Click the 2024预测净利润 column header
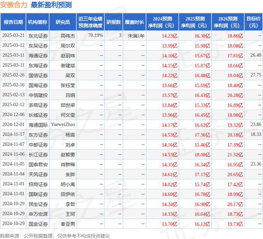Screen dimensions: 263x239 click(x=162, y=22)
